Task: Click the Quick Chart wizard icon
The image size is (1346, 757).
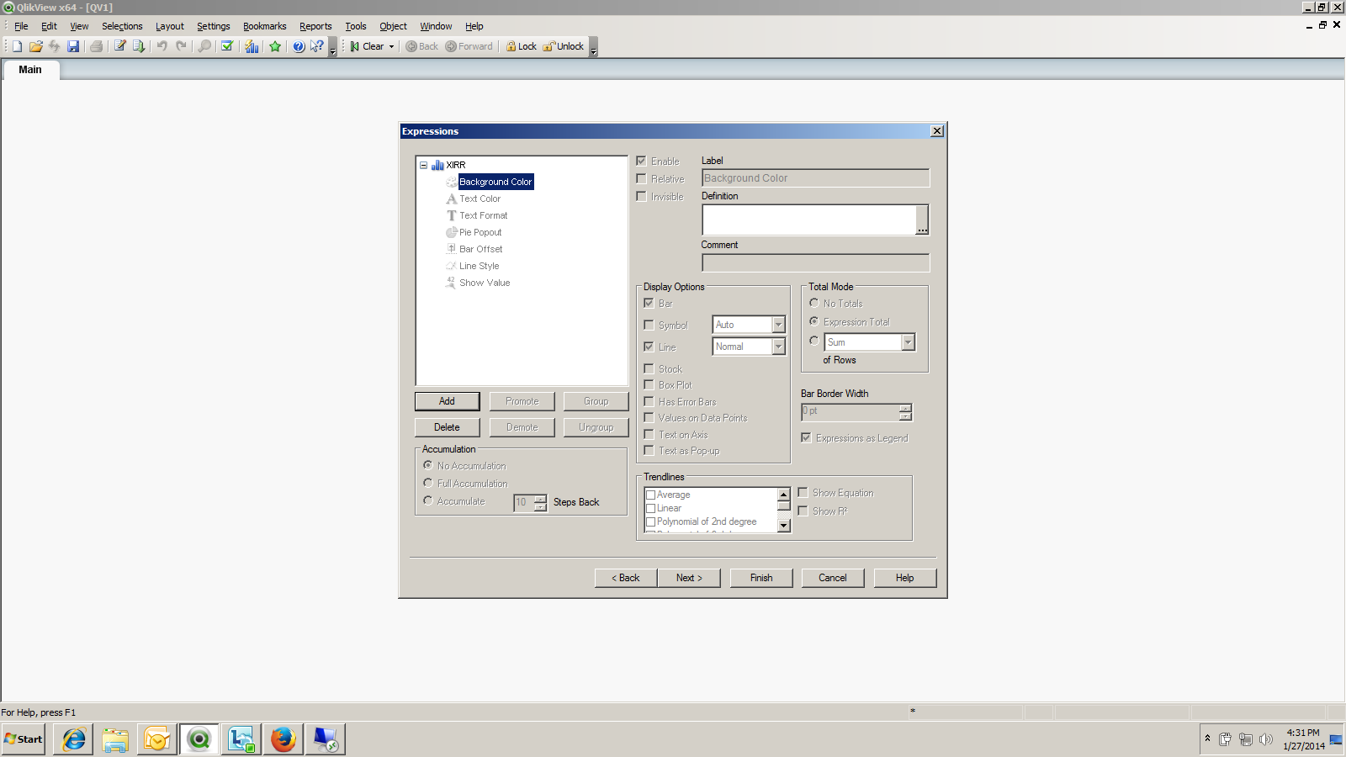Action: tap(252, 46)
